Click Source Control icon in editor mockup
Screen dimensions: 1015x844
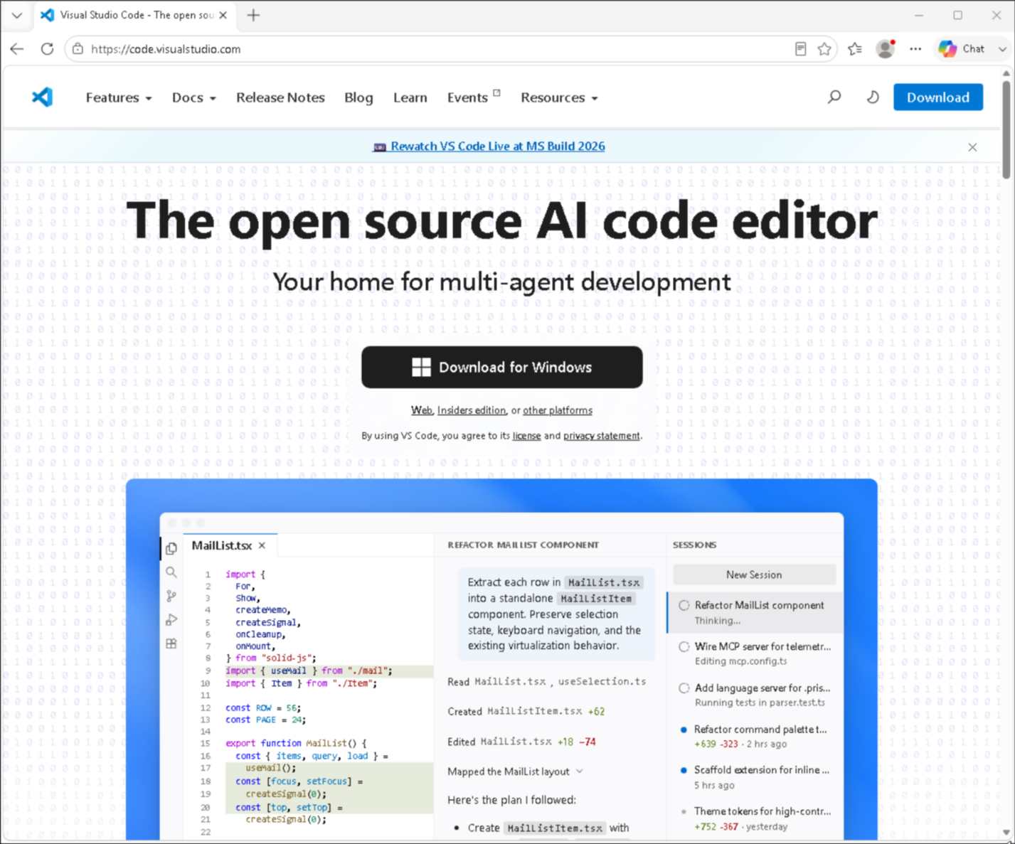coord(171,596)
